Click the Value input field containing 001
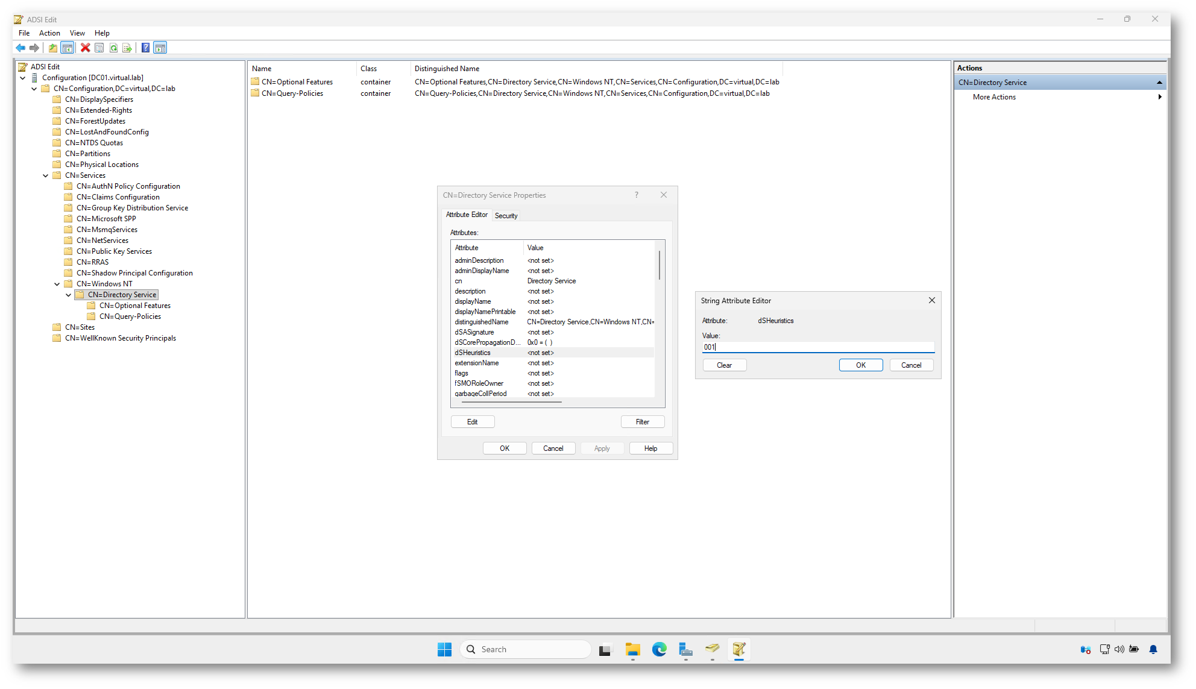 point(819,347)
